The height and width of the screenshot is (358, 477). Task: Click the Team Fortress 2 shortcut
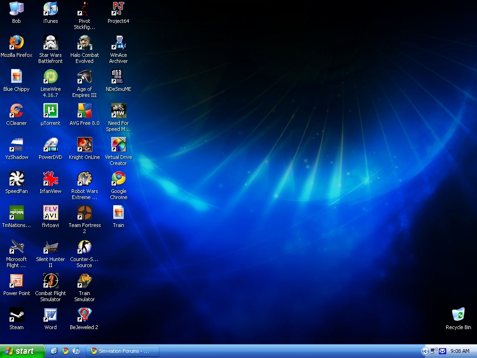84,213
